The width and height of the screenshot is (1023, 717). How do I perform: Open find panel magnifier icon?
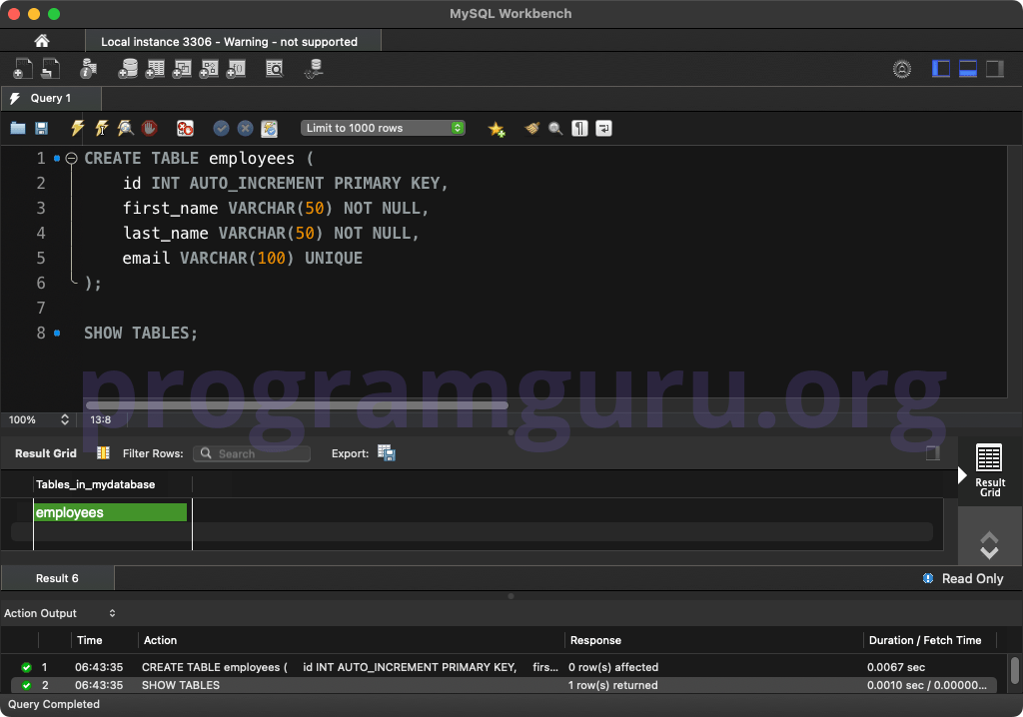point(555,129)
